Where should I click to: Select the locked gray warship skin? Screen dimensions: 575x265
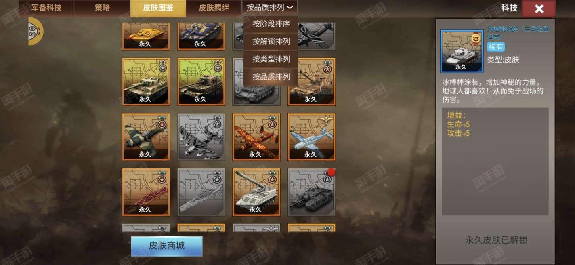point(201,192)
